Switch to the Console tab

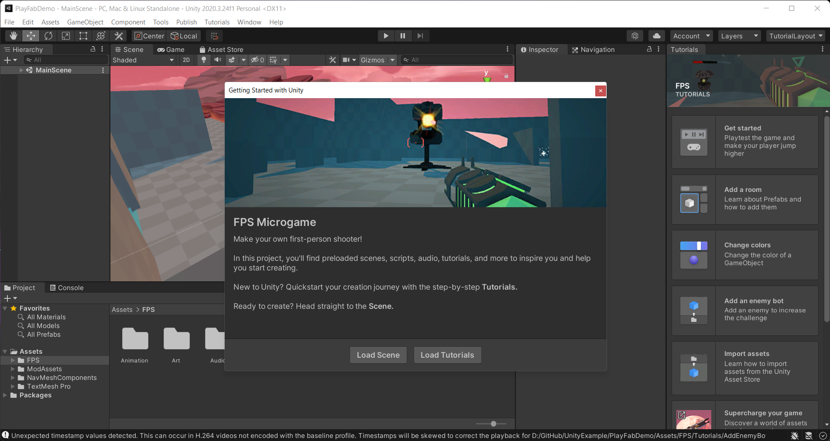click(66, 287)
